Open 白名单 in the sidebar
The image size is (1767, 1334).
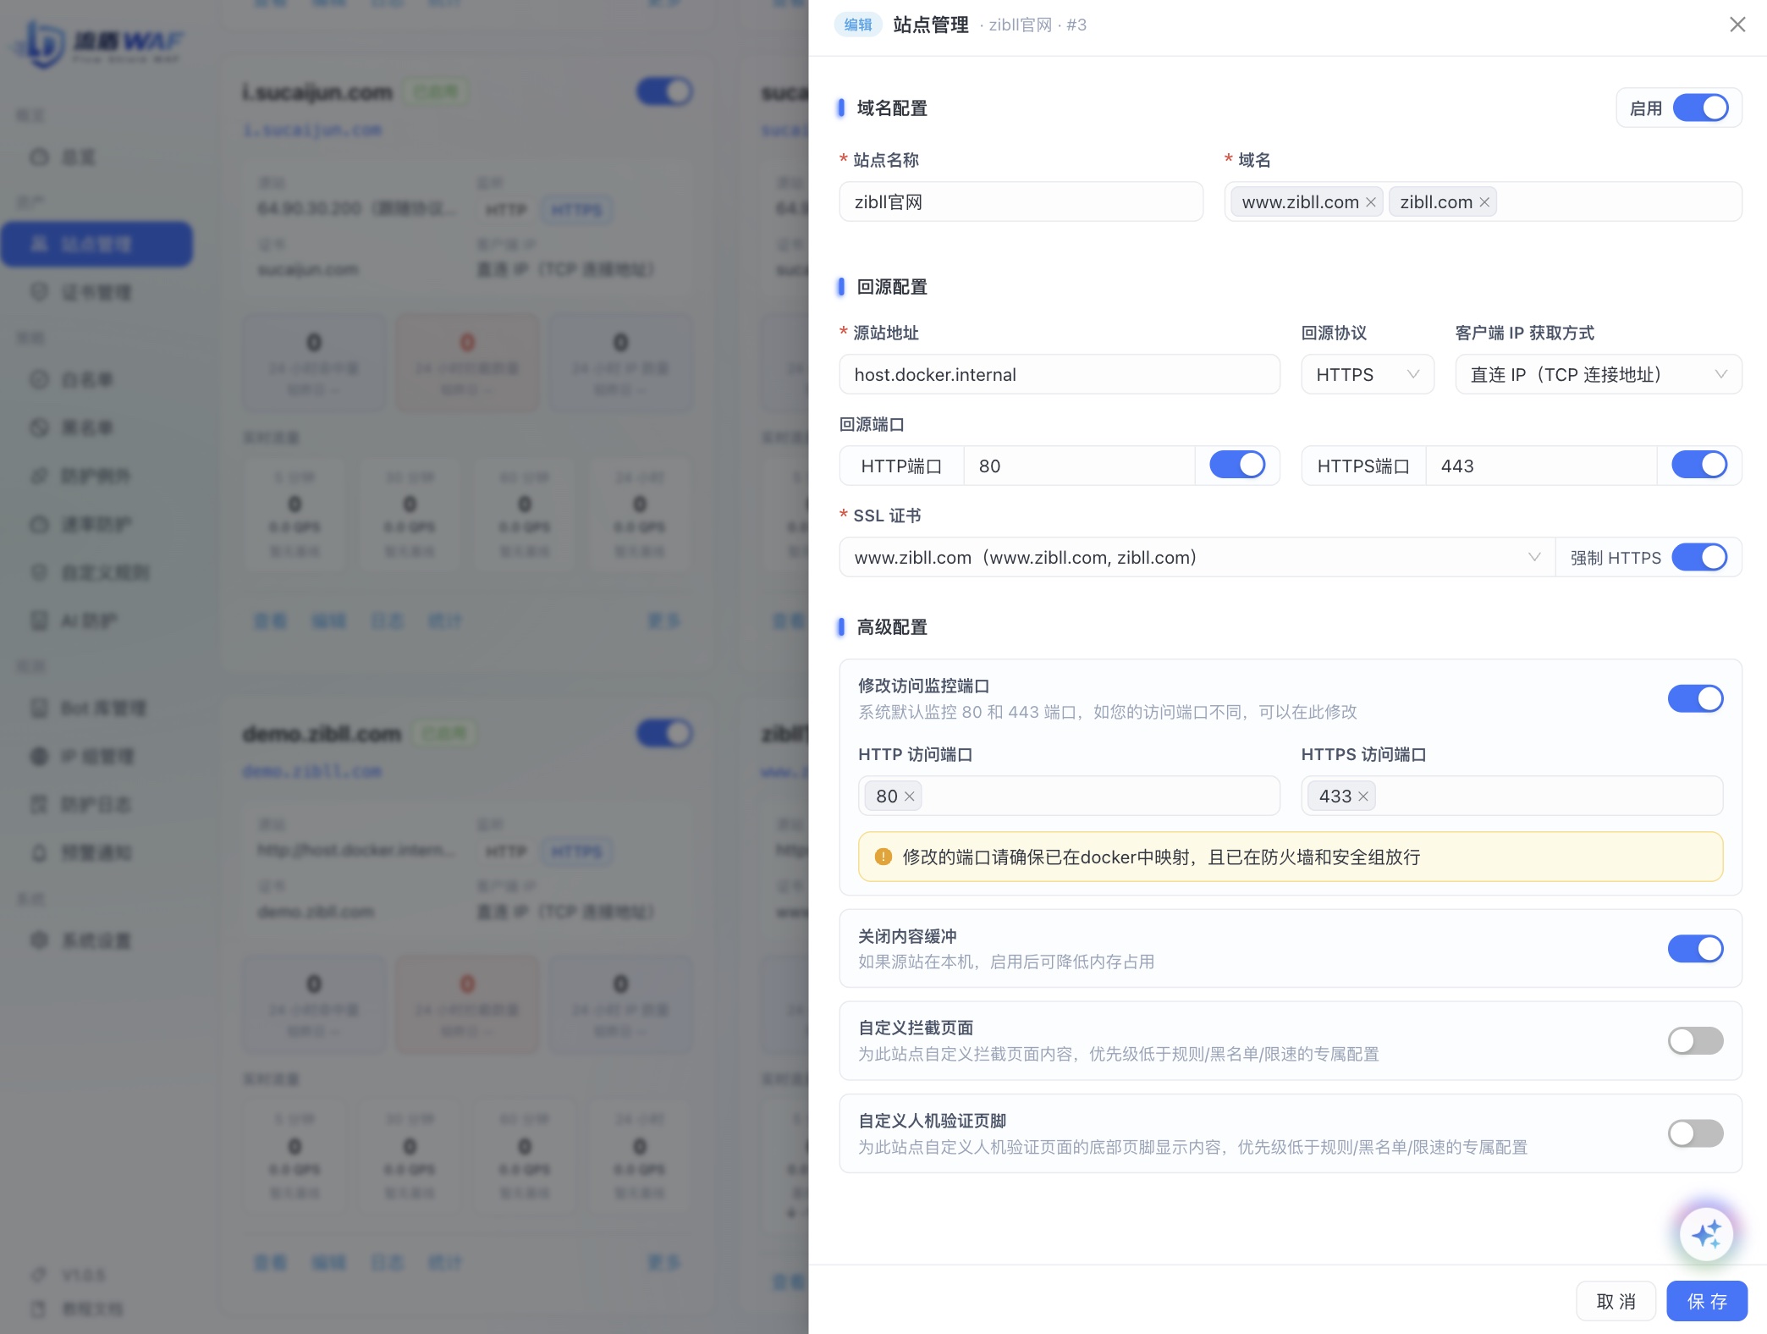point(97,379)
